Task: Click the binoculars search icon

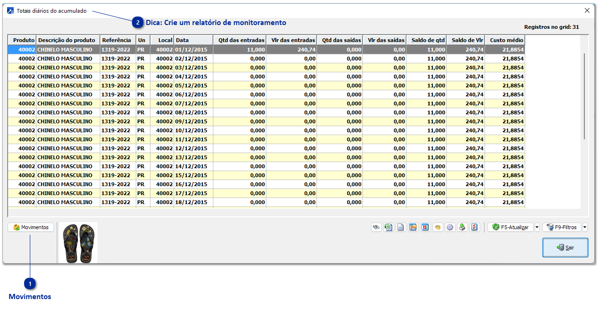Action: point(376,227)
